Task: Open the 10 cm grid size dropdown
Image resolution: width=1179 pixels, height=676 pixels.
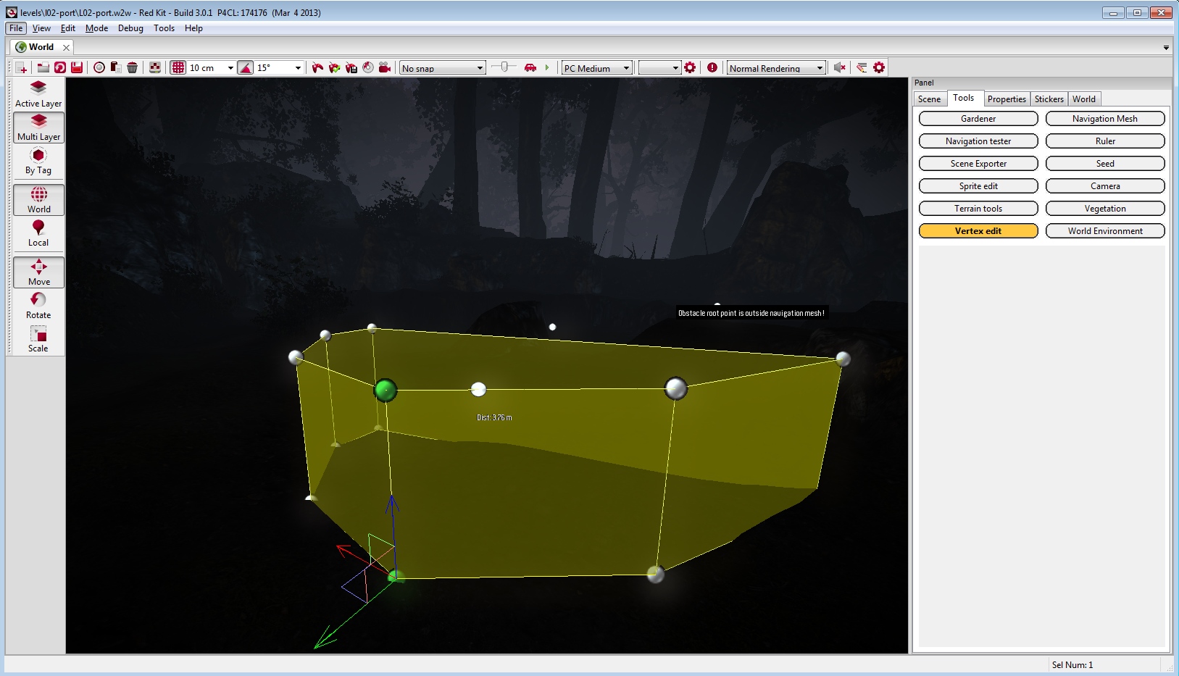Action: 230,68
